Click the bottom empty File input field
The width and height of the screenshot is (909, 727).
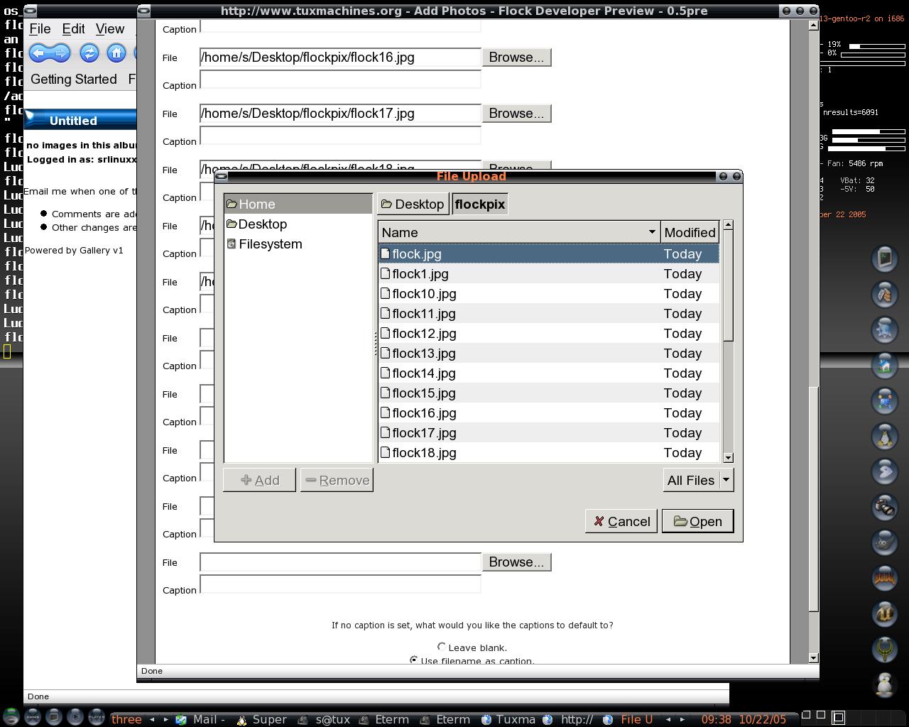click(x=340, y=562)
